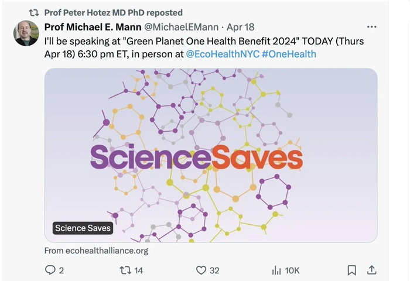Follow the #OneHealth hashtag
The height and width of the screenshot is (281, 410).
coord(289,54)
